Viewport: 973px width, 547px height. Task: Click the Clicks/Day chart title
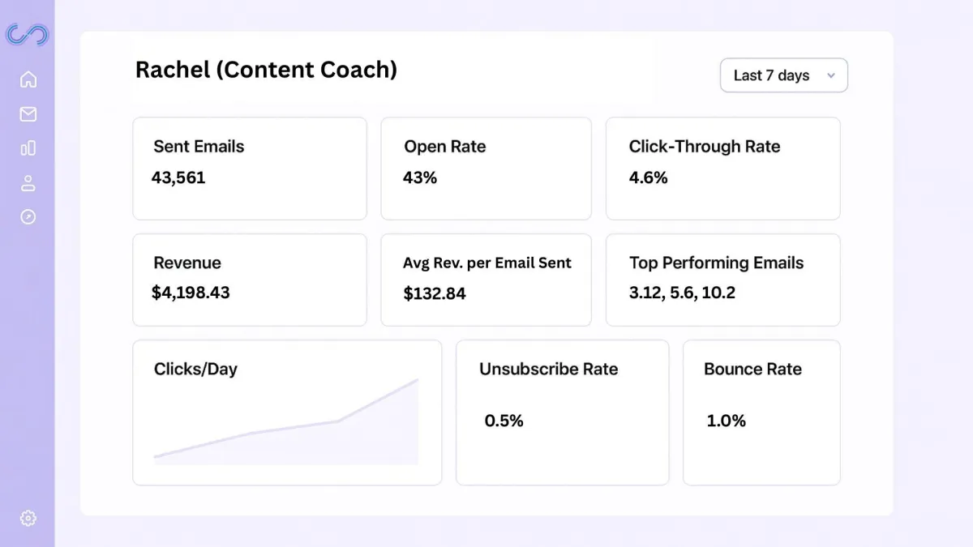coord(195,370)
